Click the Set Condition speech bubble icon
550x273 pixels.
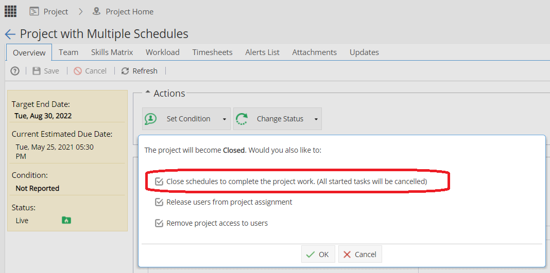(151, 119)
